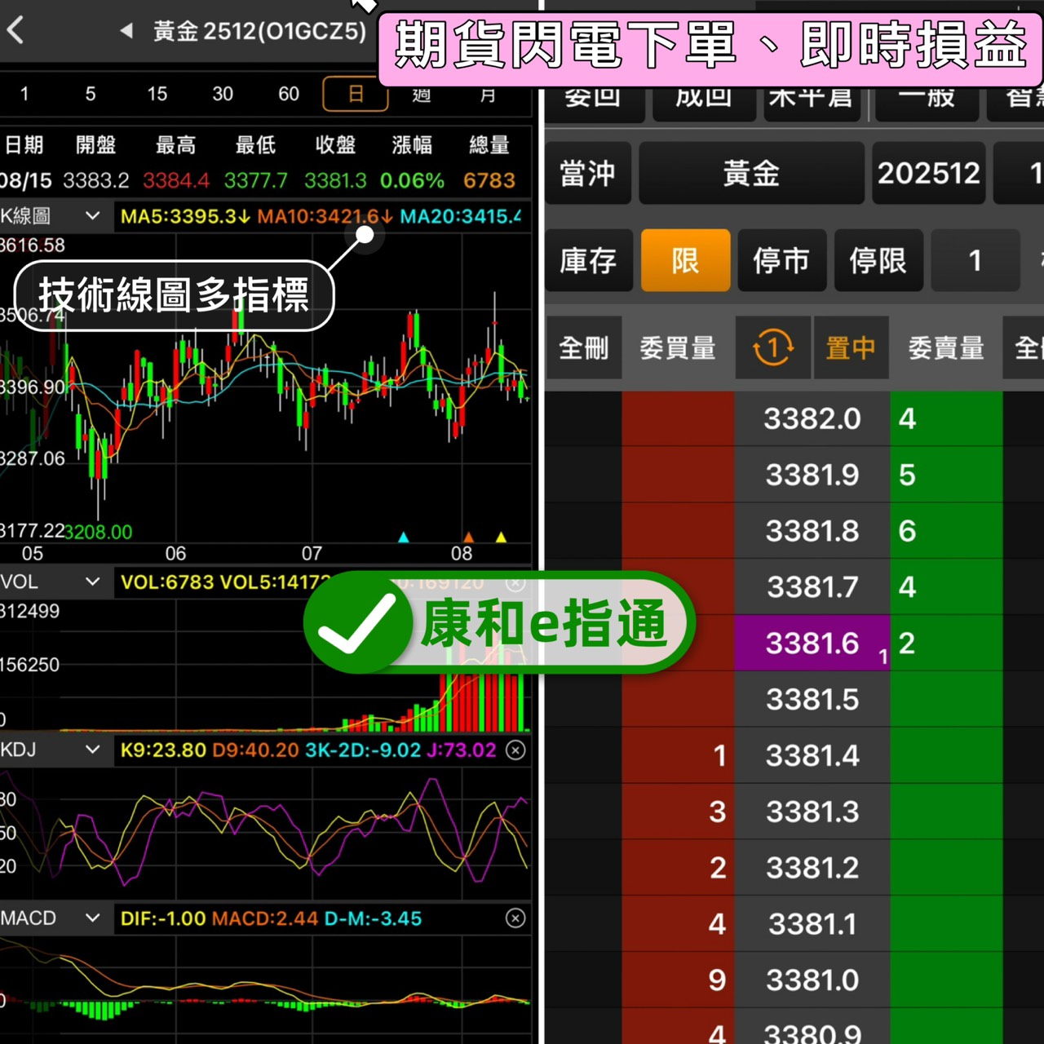Image resolution: width=1044 pixels, height=1044 pixels.
Task: Close the MACD indicator panel
Action: pyautogui.click(x=515, y=918)
